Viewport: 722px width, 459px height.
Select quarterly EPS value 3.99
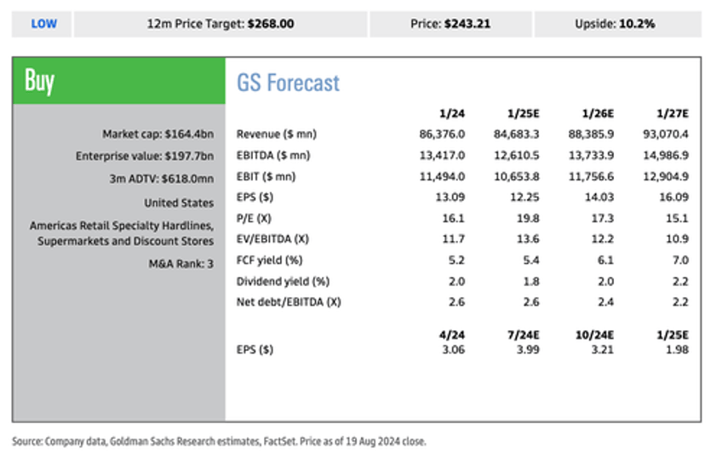528,349
